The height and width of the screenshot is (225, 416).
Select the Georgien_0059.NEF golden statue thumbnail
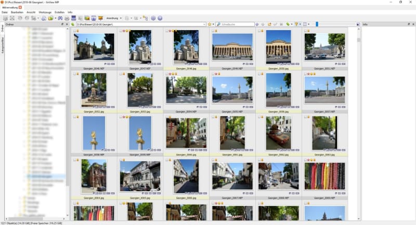(140, 135)
